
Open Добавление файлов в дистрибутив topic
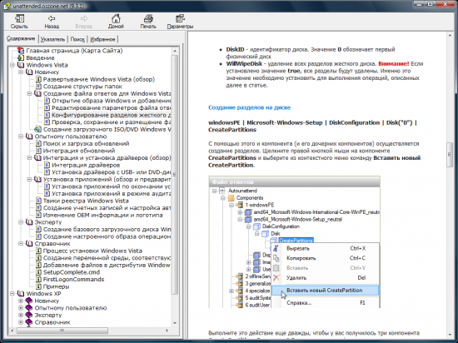[x=107, y=265]
